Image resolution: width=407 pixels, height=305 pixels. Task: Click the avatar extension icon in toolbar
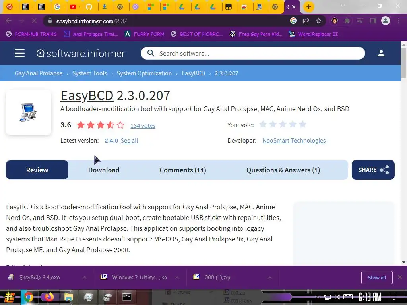pos(335,21)
